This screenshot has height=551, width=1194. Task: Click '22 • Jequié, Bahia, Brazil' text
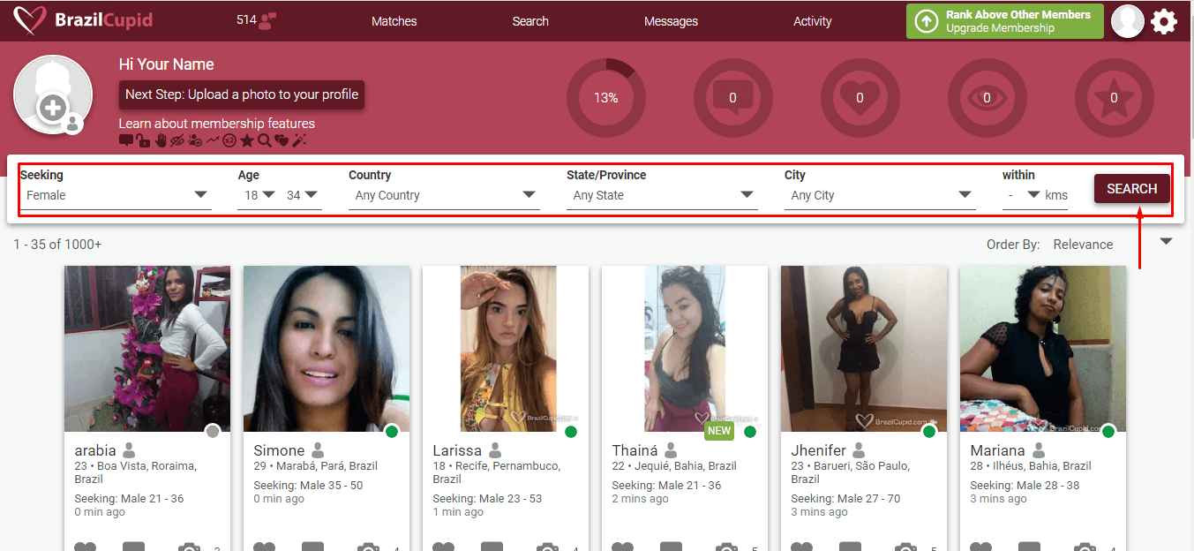coord(674,466)
